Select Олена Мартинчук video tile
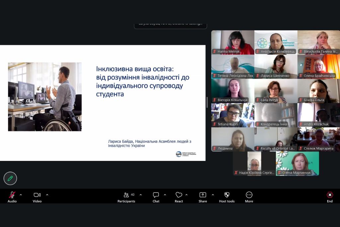340x227 pixels. [297, 164]
